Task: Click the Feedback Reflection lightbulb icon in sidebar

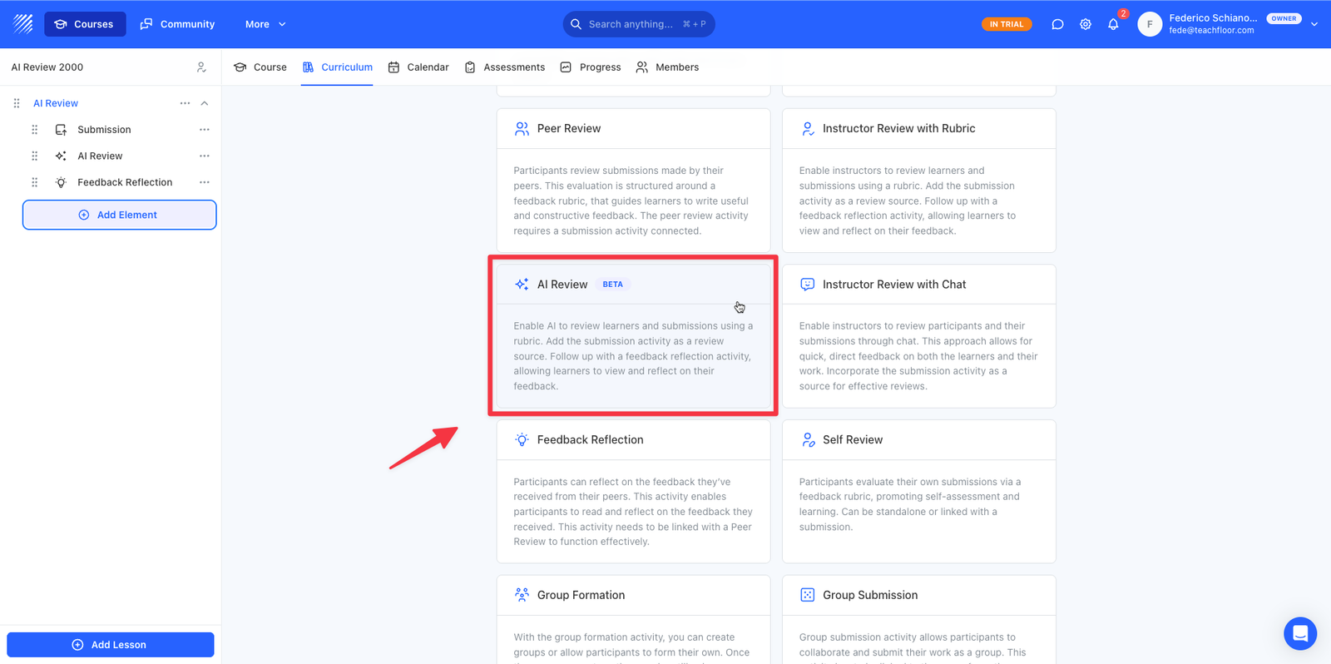Action: (61, 182)
